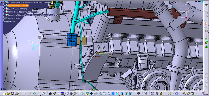Click Assembly features in the tree
The height and width of the screenshot is (96, 209).
pyautogui.click(x=15, y=18)
